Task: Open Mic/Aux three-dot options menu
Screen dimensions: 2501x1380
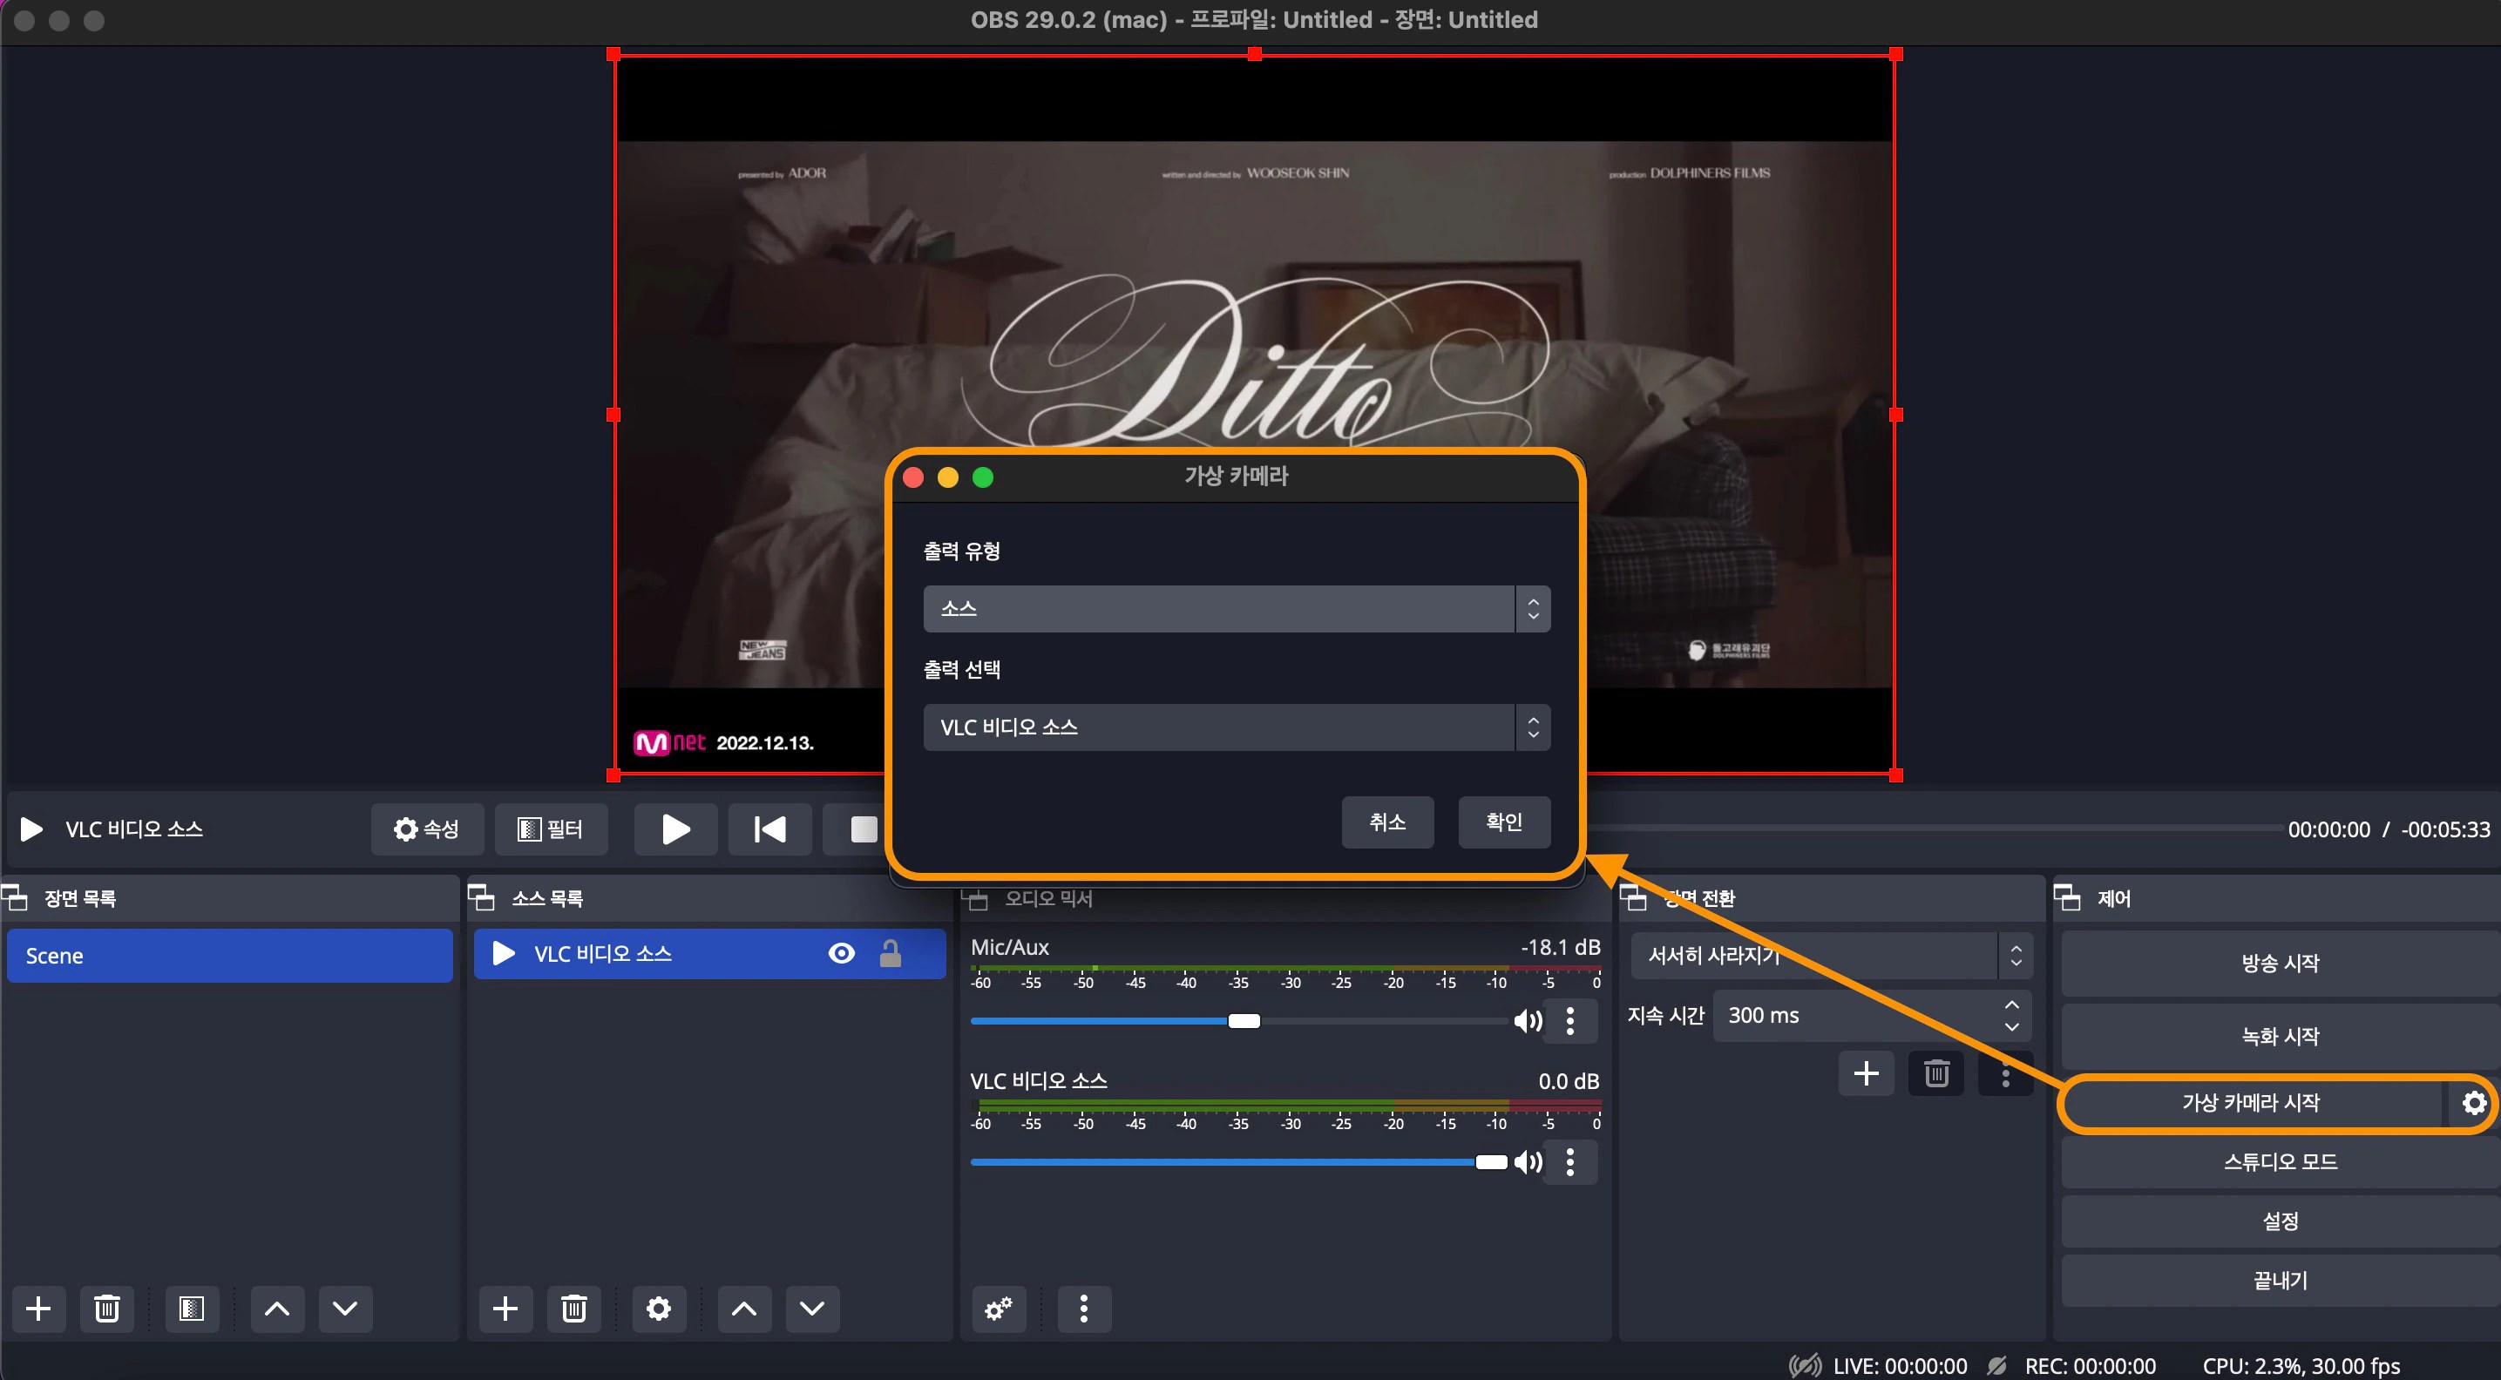Action: click(x=1571, y=1021)
